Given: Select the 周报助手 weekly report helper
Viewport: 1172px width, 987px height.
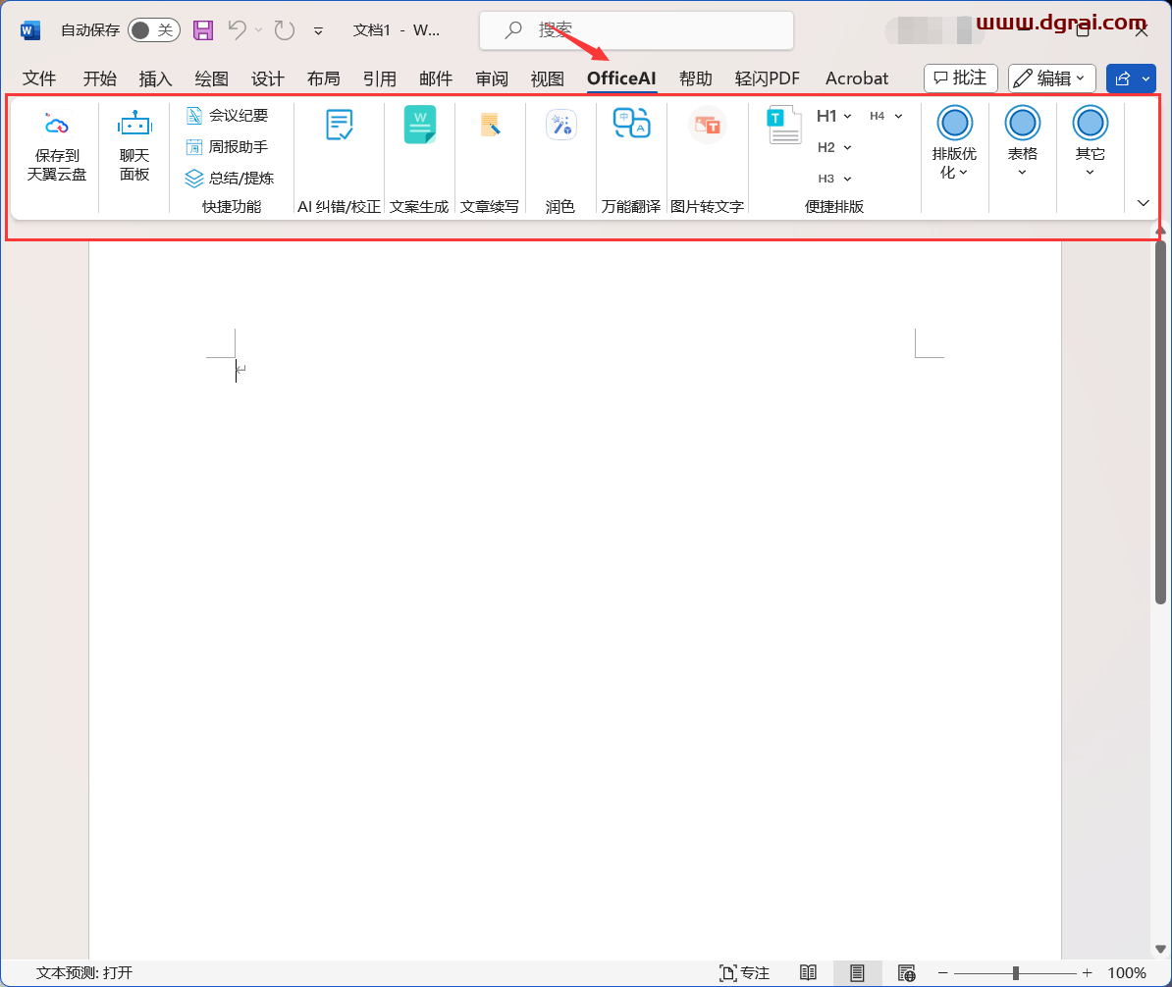Looking at the screenshot, I should 227,147.
